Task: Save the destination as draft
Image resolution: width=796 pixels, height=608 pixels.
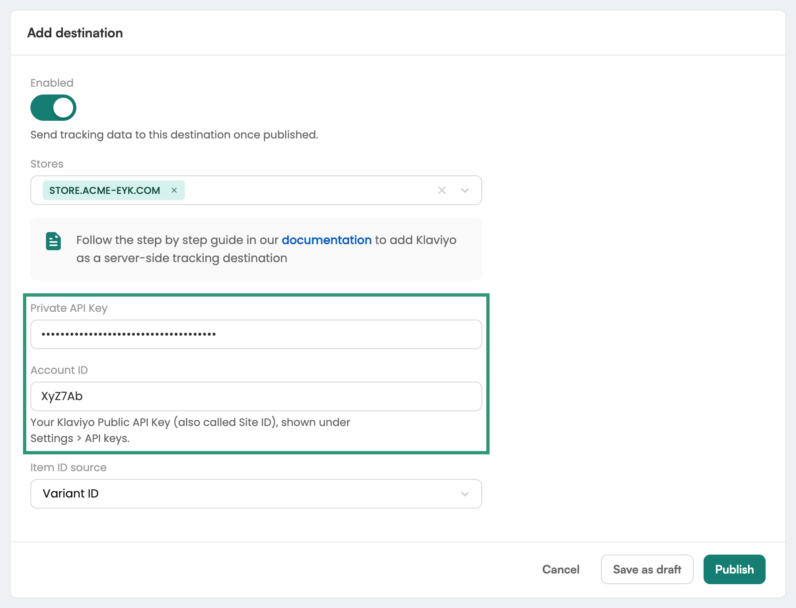Action: (x=647, y=569)
